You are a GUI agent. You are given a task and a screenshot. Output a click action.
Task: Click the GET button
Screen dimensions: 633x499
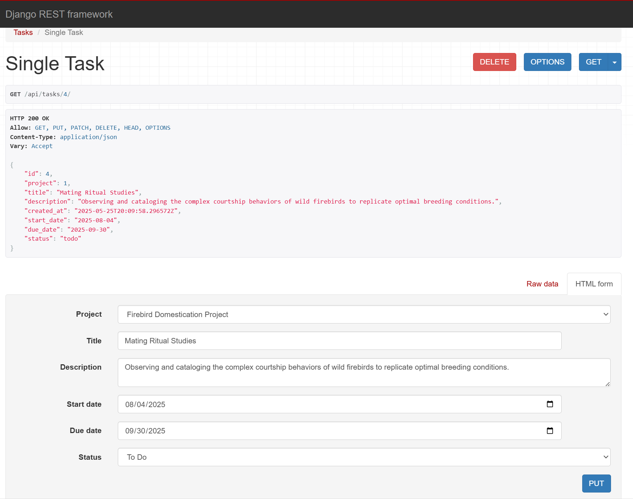point(593,62)
